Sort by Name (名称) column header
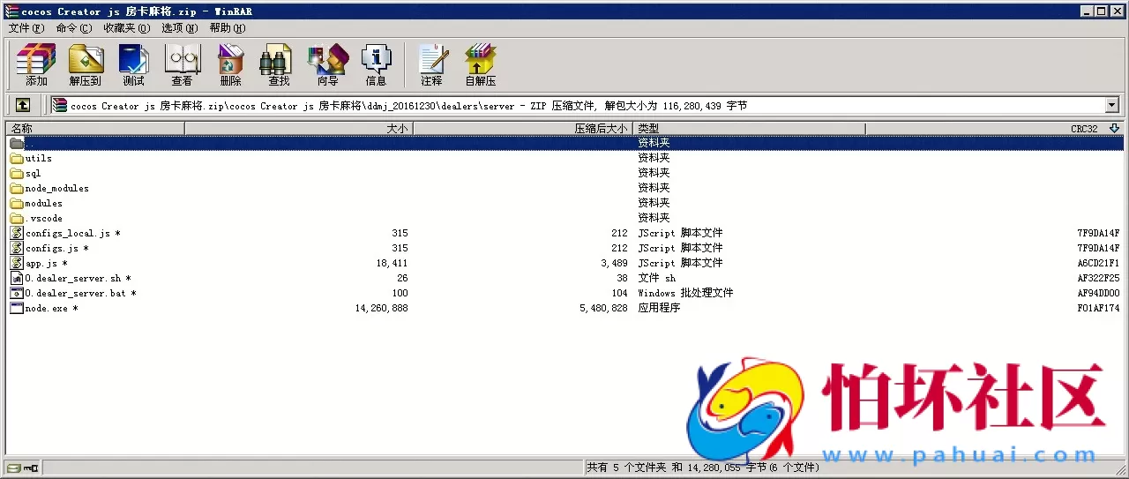The image size is (1129, 479). (95, 129)
